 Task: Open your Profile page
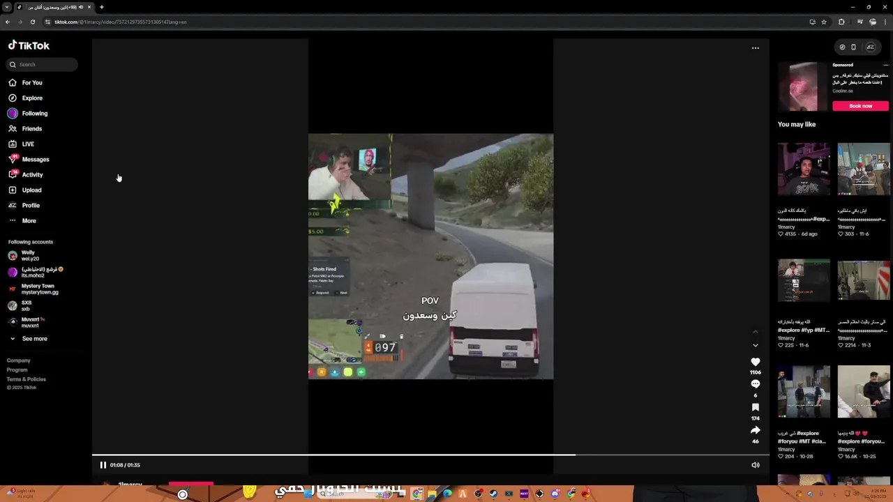(x=31, y=206)
